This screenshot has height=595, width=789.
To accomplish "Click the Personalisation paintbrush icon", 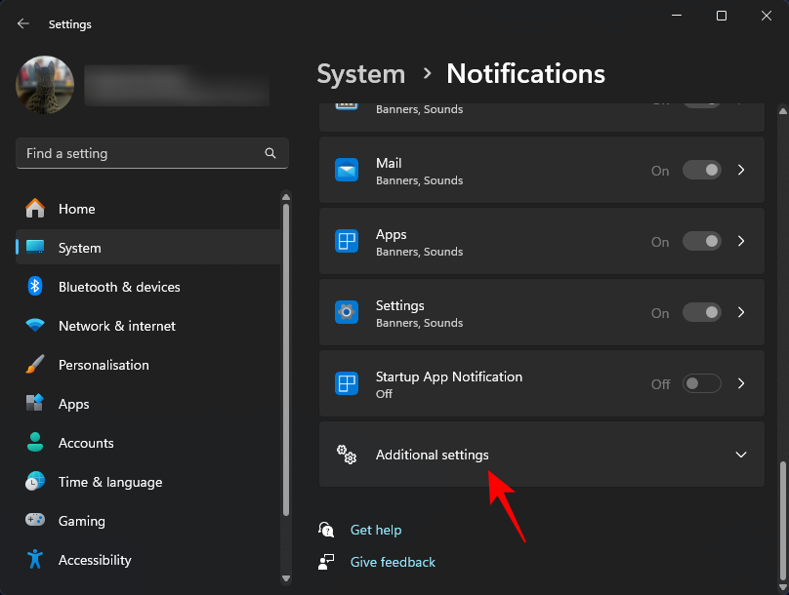I will point(35,365).
